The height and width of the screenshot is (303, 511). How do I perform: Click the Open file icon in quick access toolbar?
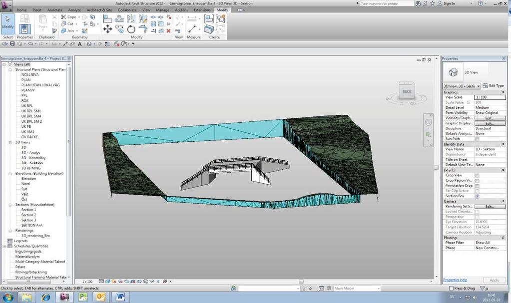point(5,43)
